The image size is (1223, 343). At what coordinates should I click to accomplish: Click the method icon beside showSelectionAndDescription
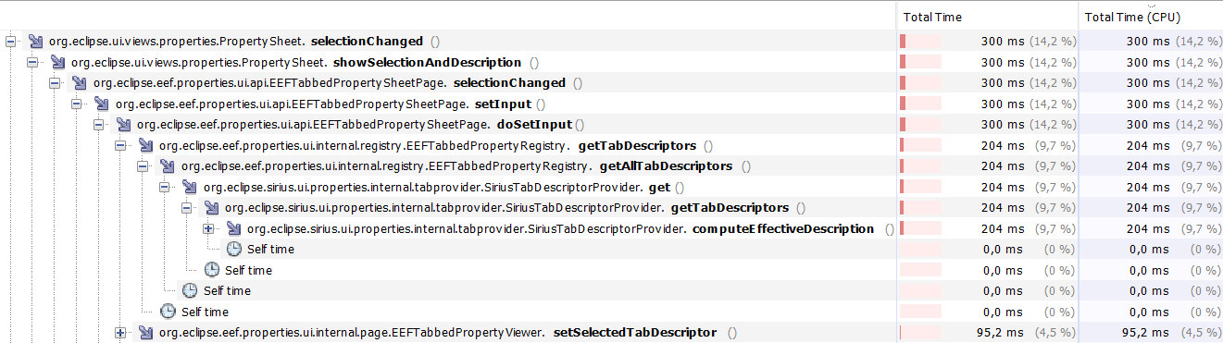57,62
